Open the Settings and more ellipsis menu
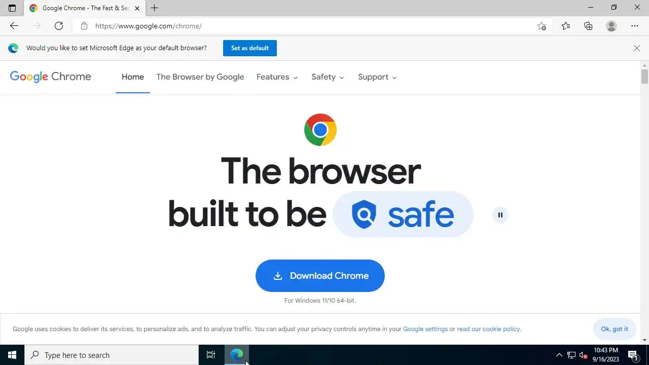 pyautogui.click(x=635, y=26)
